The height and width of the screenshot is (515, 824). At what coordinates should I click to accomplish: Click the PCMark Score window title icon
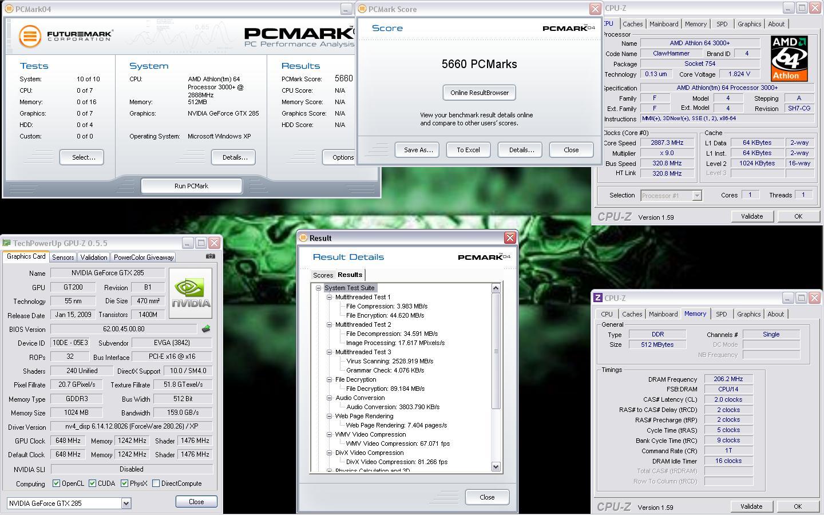tap(362, 9)
